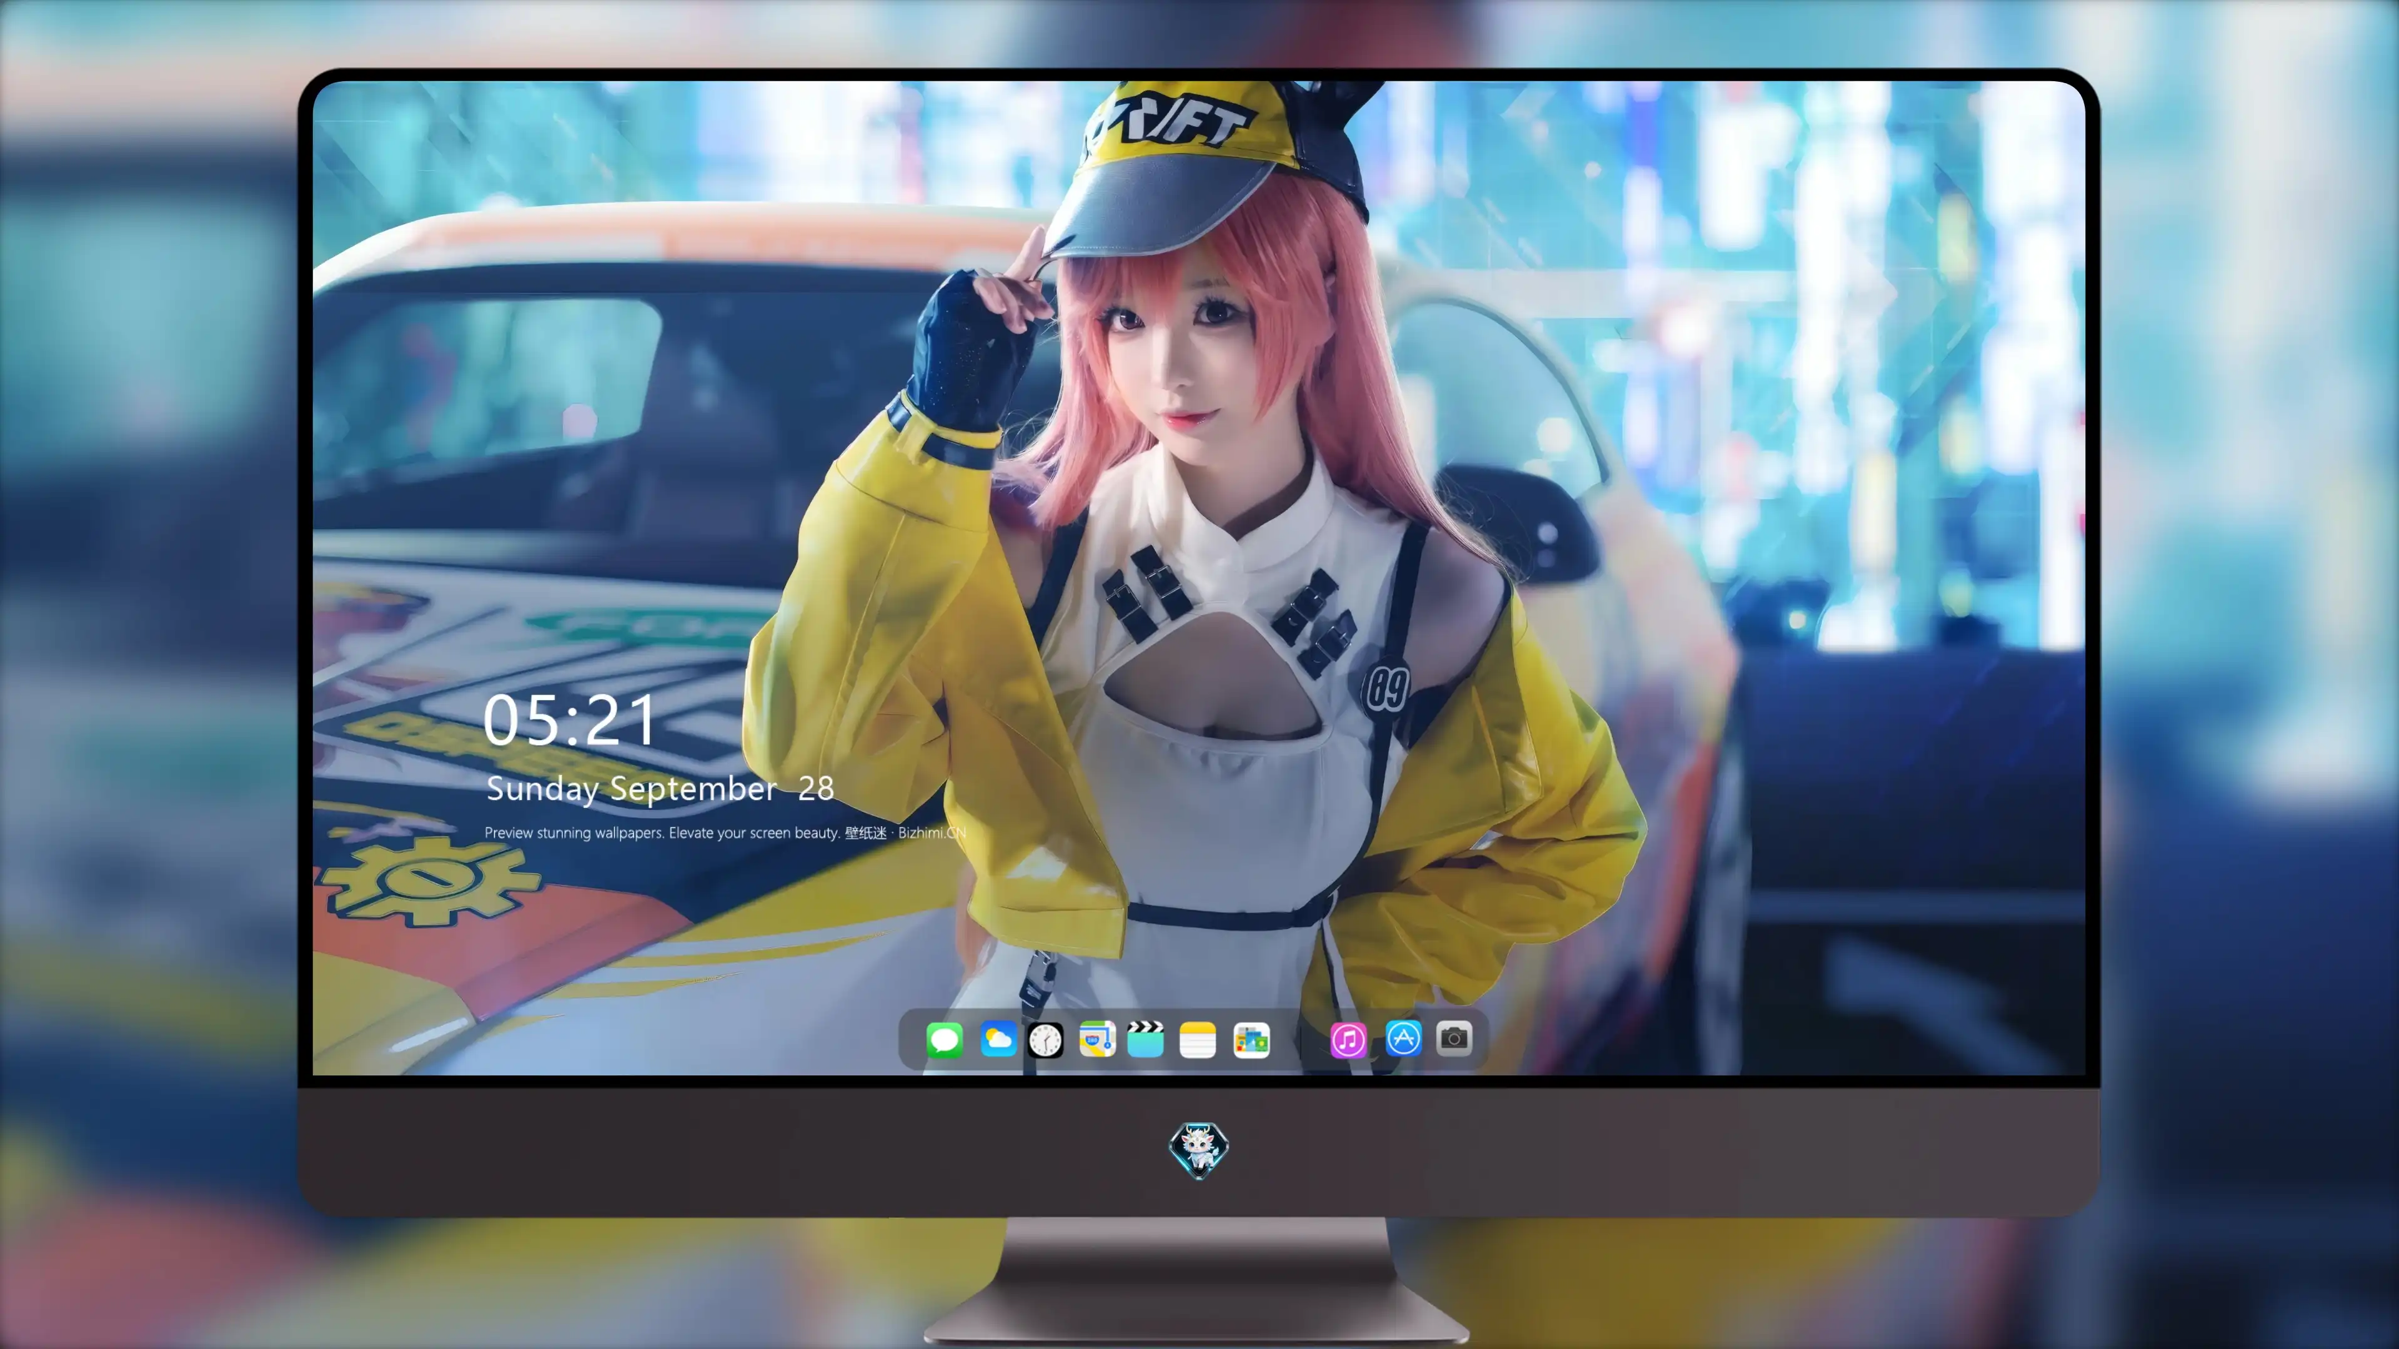
Task: Launch the Maps app from the dock
Action: click(1097, 1039)
